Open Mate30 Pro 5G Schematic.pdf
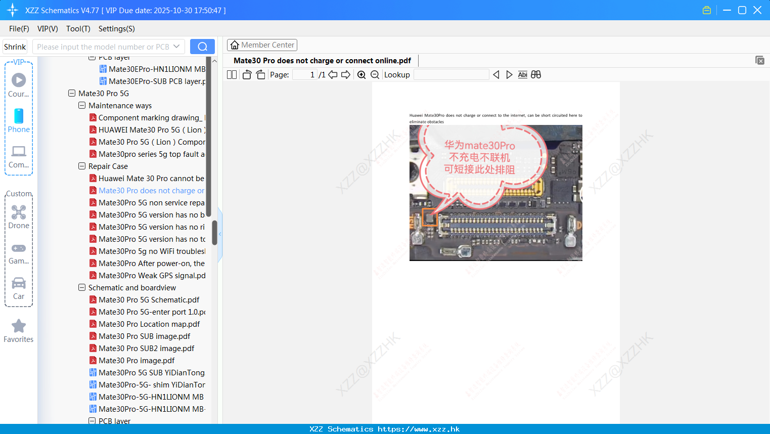770x434 pixels. tap(144, 299)
